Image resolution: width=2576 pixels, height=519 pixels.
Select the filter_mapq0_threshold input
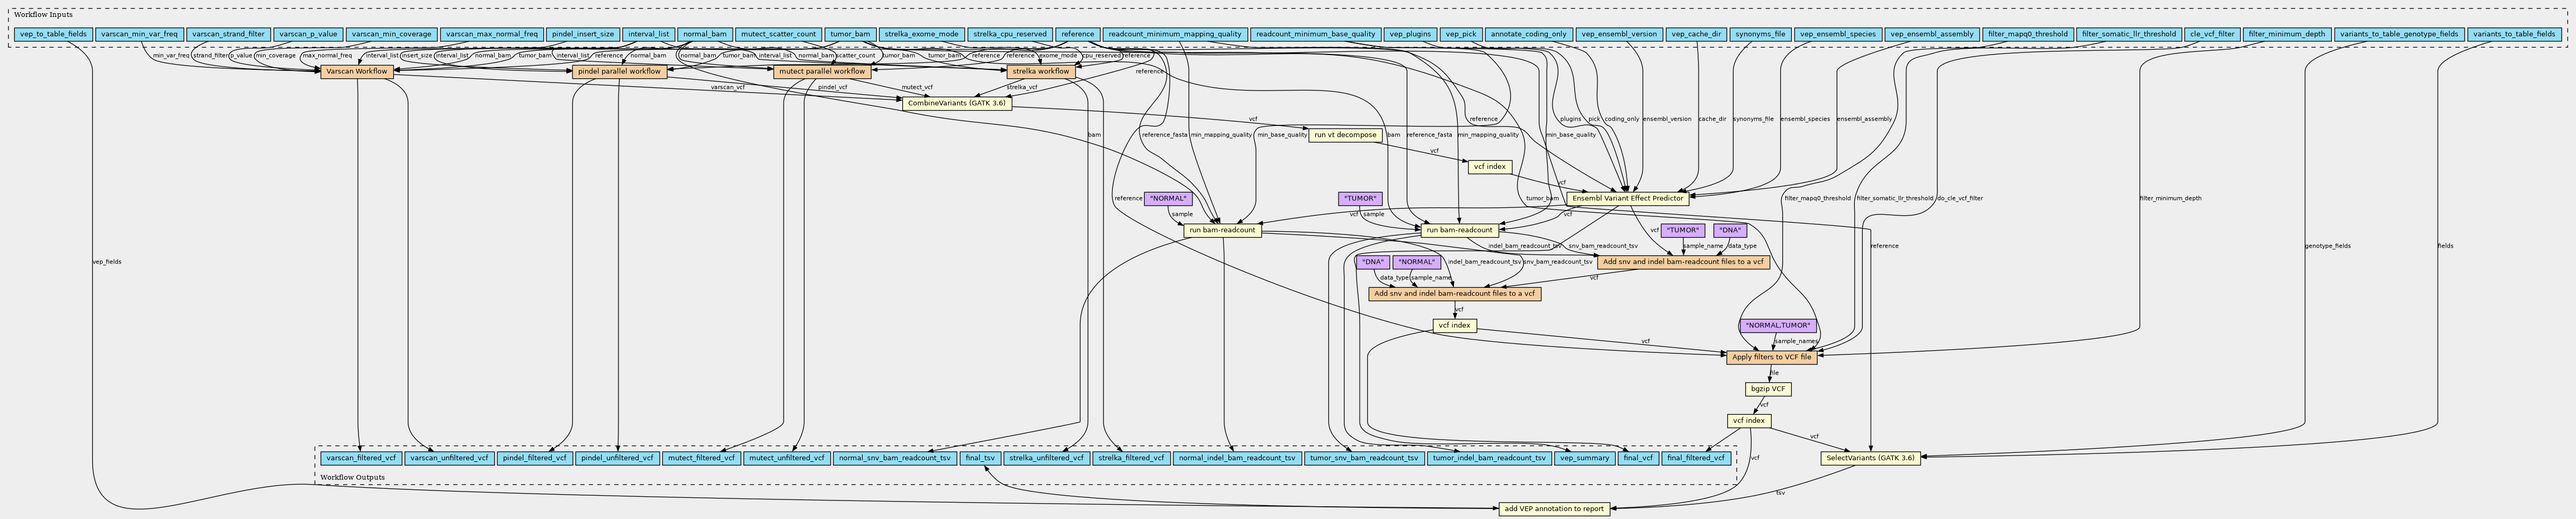(x=2027, y=34)
